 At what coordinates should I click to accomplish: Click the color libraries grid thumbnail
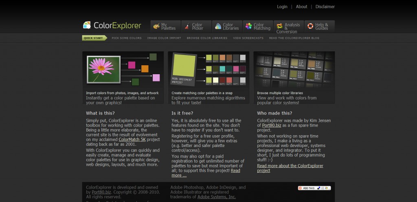tap(294, 69)
